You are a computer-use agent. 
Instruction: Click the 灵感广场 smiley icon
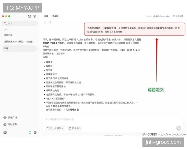coord(5,117)
